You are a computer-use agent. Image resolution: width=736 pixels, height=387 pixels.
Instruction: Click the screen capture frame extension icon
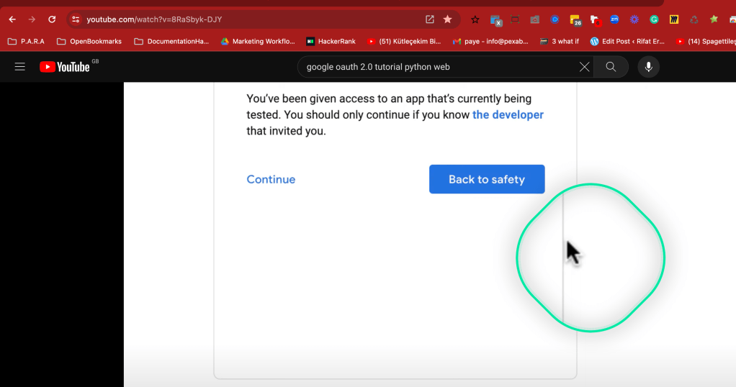coord(515,19)
